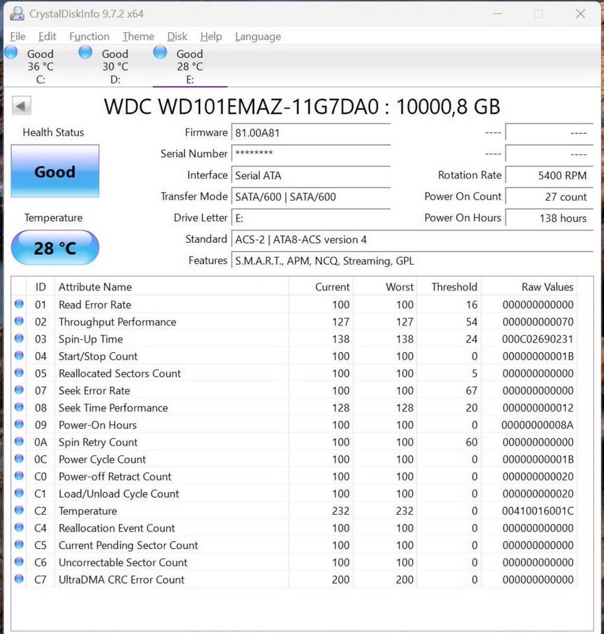This screenshot has width=604, height=634.
Task: Select the Throughput Performance raw value 000000000070
Action: click(538, 322)
